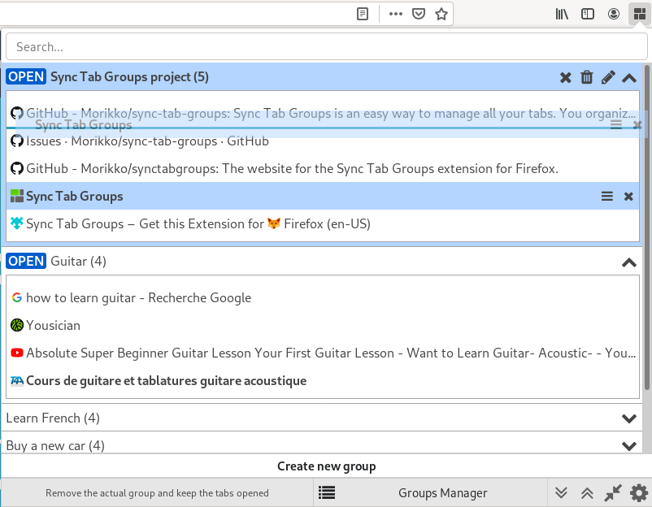Click the Sync Tab Groups project (5) group title
This screenshot has width=652, height=507.
pyautogui.click(x=129, y=77)
